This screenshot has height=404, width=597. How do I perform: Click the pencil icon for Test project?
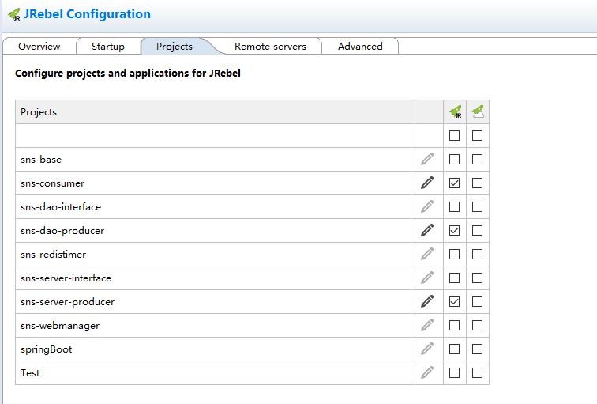[427, 372]
